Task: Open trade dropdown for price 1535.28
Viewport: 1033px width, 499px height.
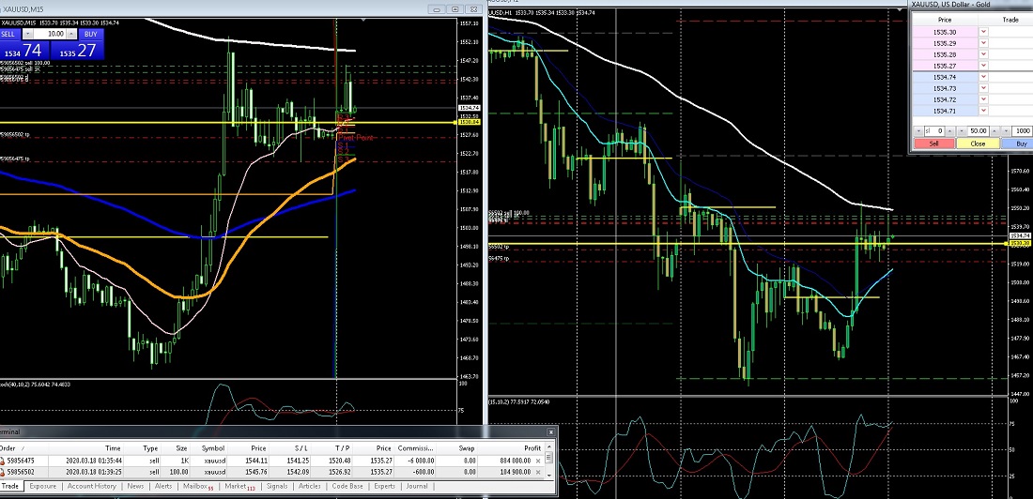Action: click(x=983, y=54)
